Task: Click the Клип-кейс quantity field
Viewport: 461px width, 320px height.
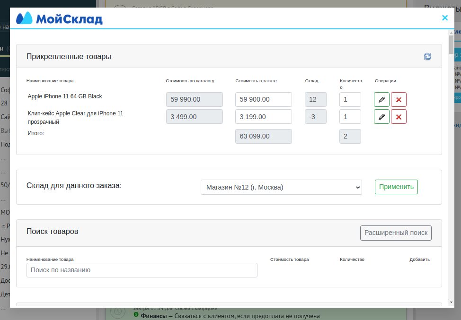Action: click(350, 117)
